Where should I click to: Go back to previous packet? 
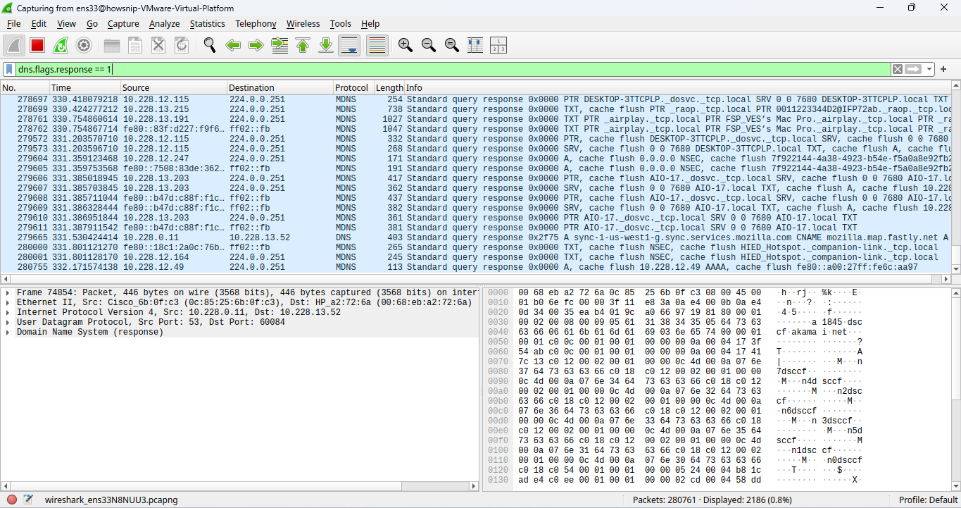coord(233,46)
